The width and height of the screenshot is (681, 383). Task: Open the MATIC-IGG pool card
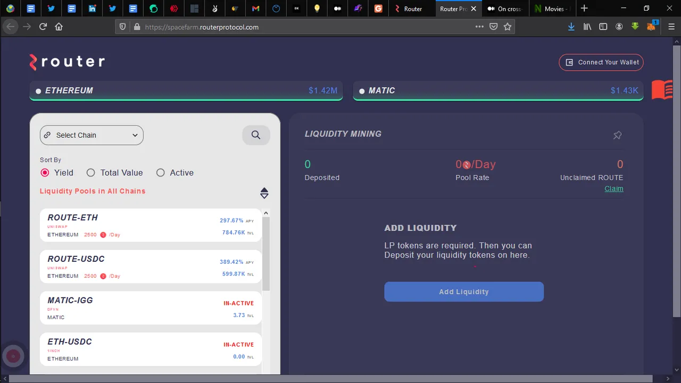151,307
